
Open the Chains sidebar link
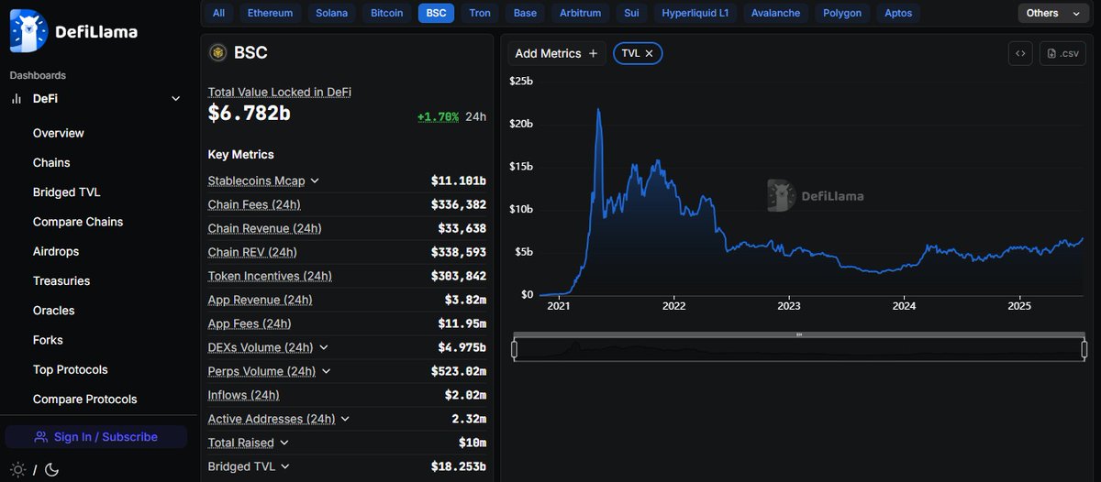point(51,162)
